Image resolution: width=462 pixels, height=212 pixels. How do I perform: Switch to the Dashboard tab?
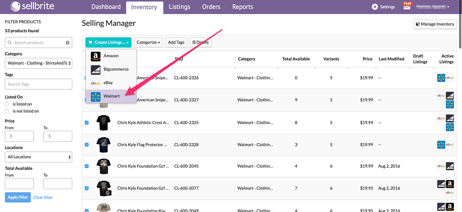point(106,7)
